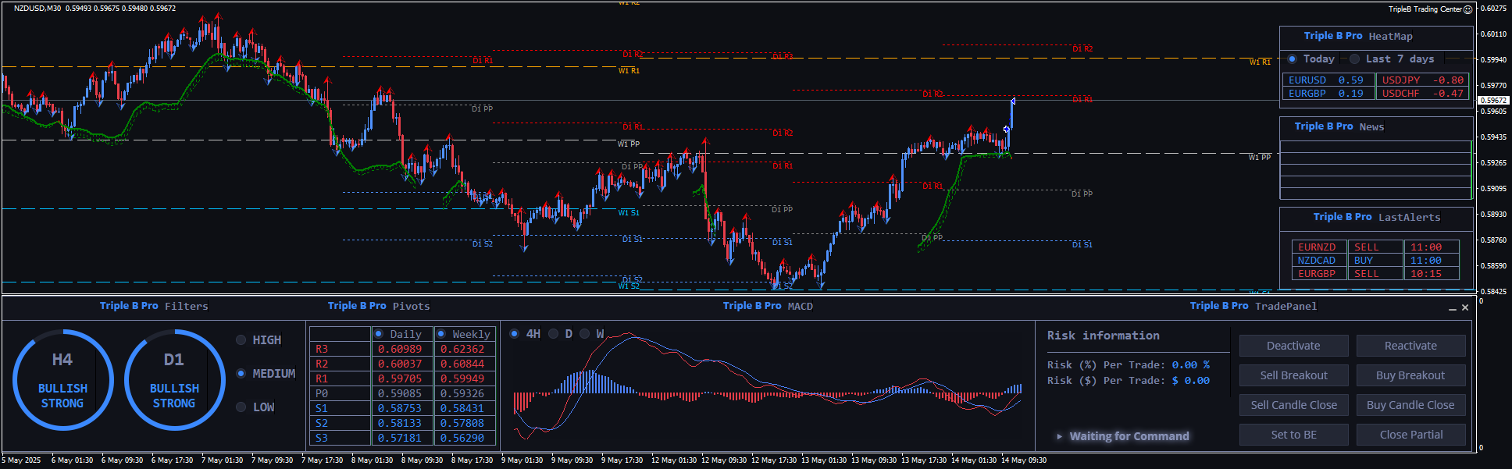
Task: Click the Set to BE button
Action: pyautogui.click(x=1293, y=435)
